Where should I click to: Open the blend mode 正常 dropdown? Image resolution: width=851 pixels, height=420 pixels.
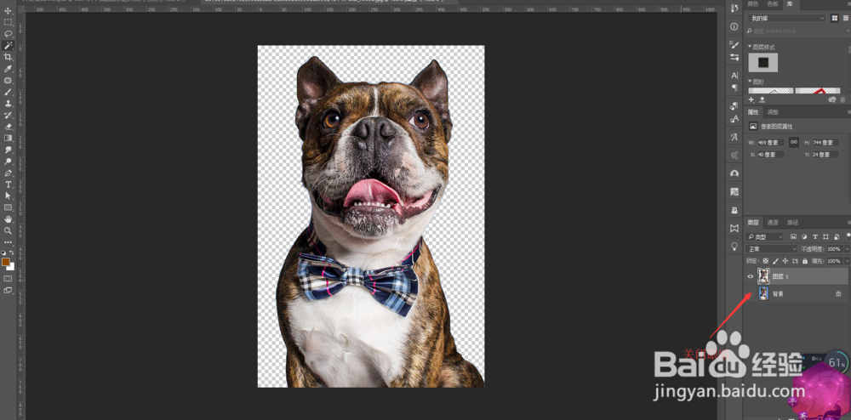[x=772, y=249]
